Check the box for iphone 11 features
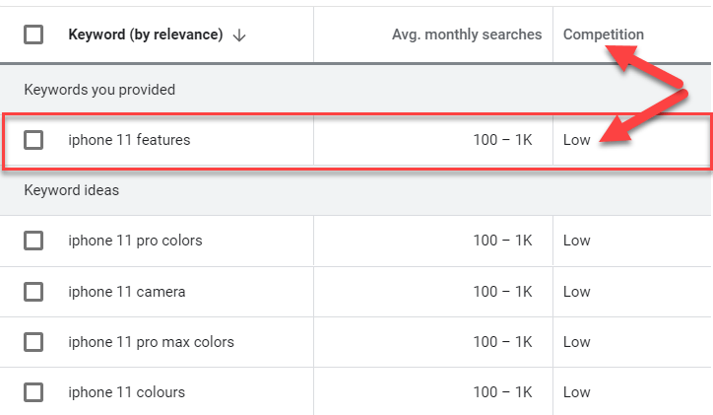713x415 pixels. click(33, 140)
